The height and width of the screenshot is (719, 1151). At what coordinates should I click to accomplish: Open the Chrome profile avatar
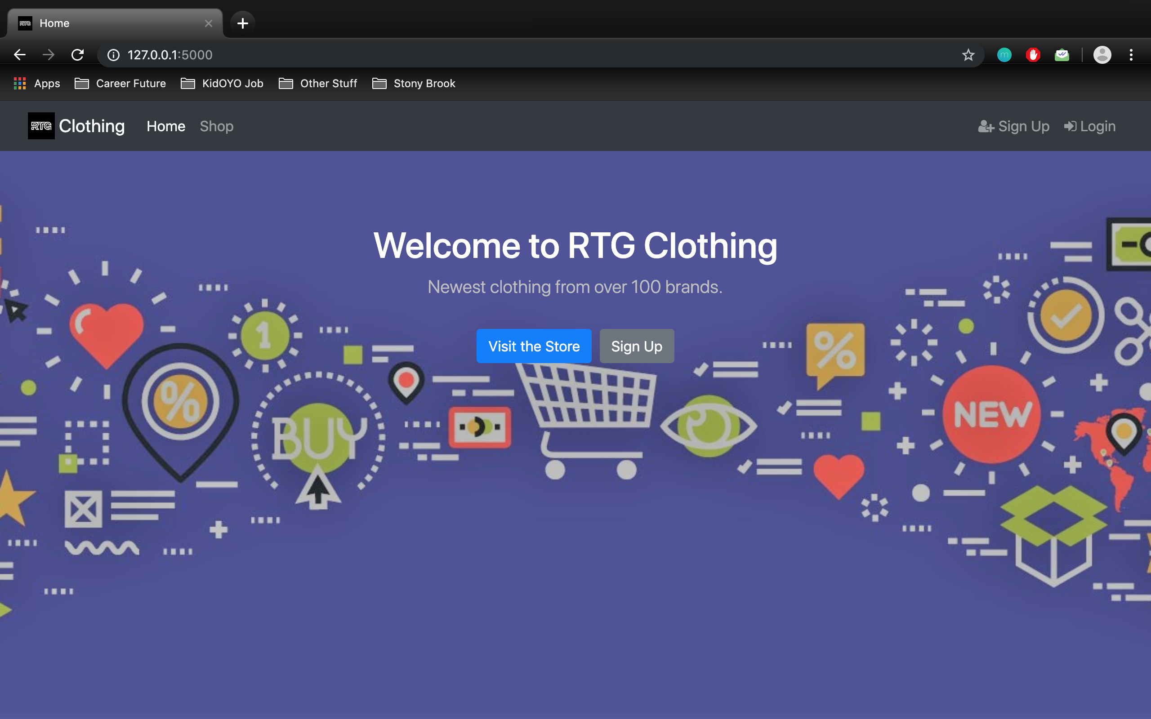pyautogui.click(x=1102, y=55)
